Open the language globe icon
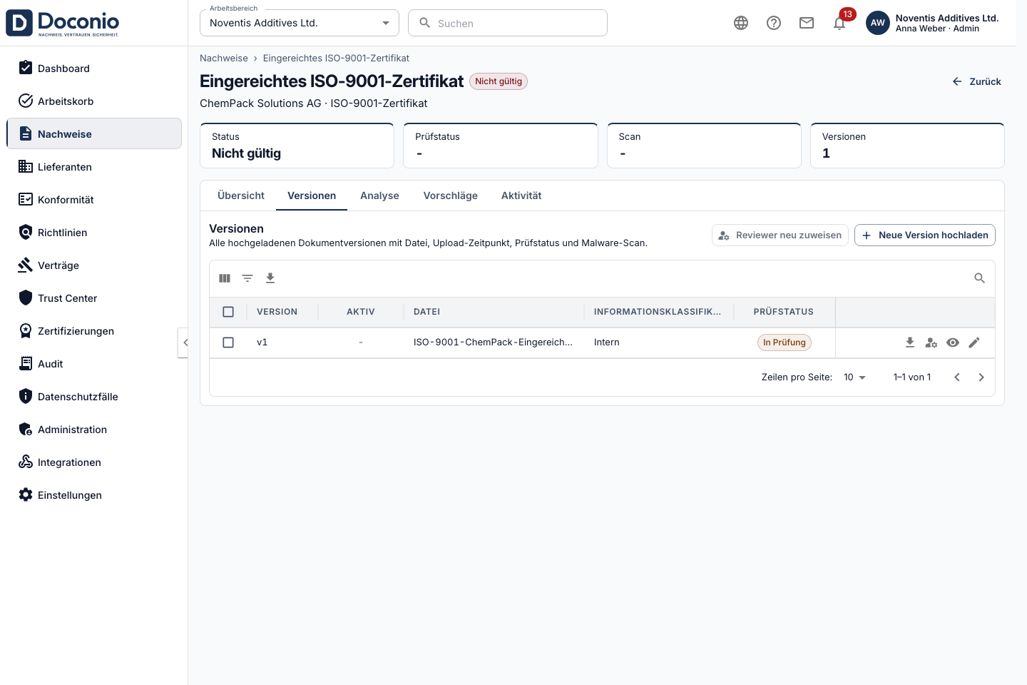The image size is (1027, 685). (x=741, y=23)
